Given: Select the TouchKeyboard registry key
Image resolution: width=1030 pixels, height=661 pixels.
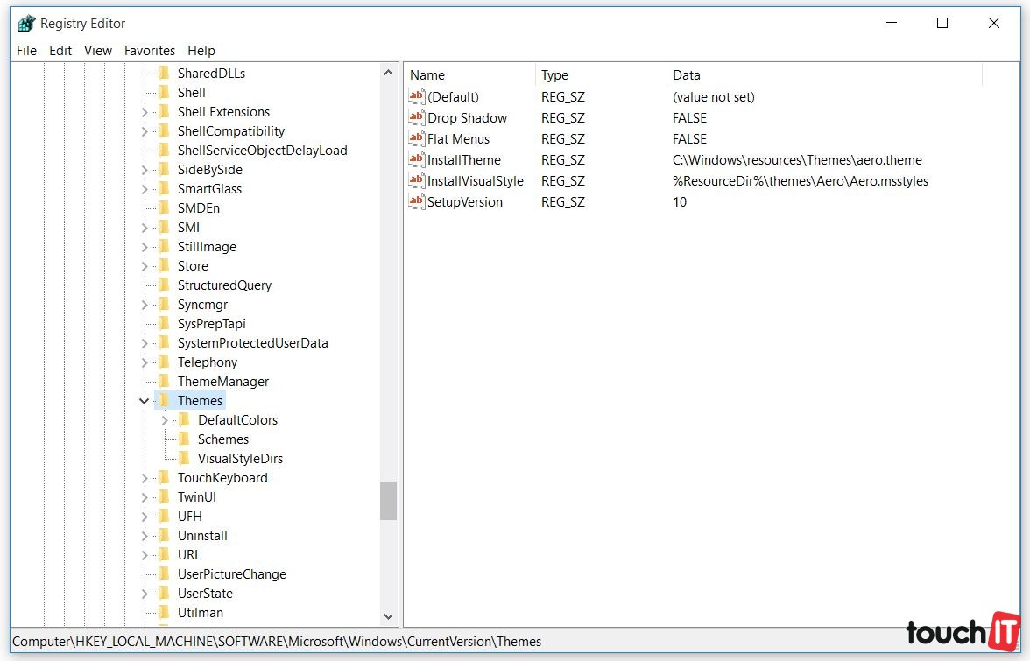Looking at the screenshot, I should click(222, 478).
